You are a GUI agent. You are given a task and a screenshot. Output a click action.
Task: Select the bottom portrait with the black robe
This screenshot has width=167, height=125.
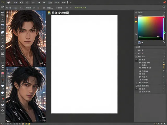point(26,95)
